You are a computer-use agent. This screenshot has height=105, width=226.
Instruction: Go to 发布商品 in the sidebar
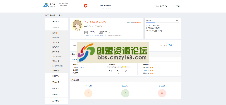click(56, 52)
